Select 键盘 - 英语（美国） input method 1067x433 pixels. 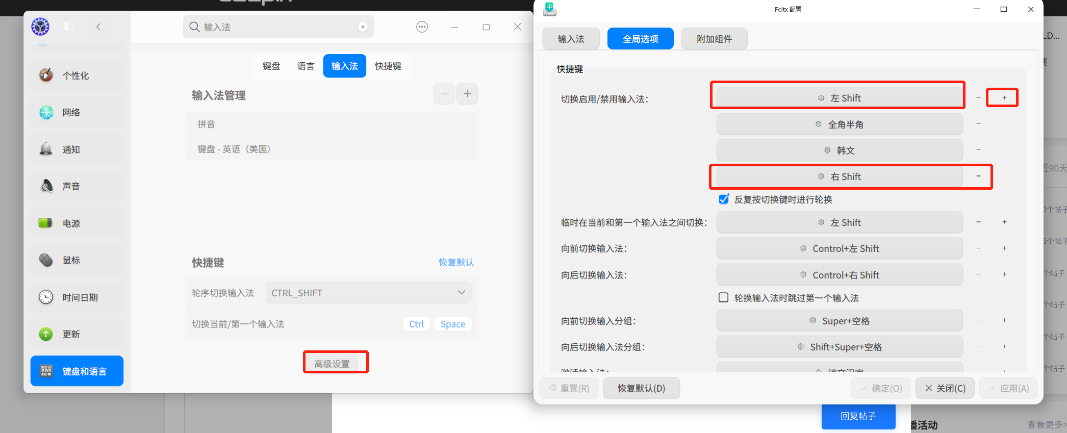[332, 149]
